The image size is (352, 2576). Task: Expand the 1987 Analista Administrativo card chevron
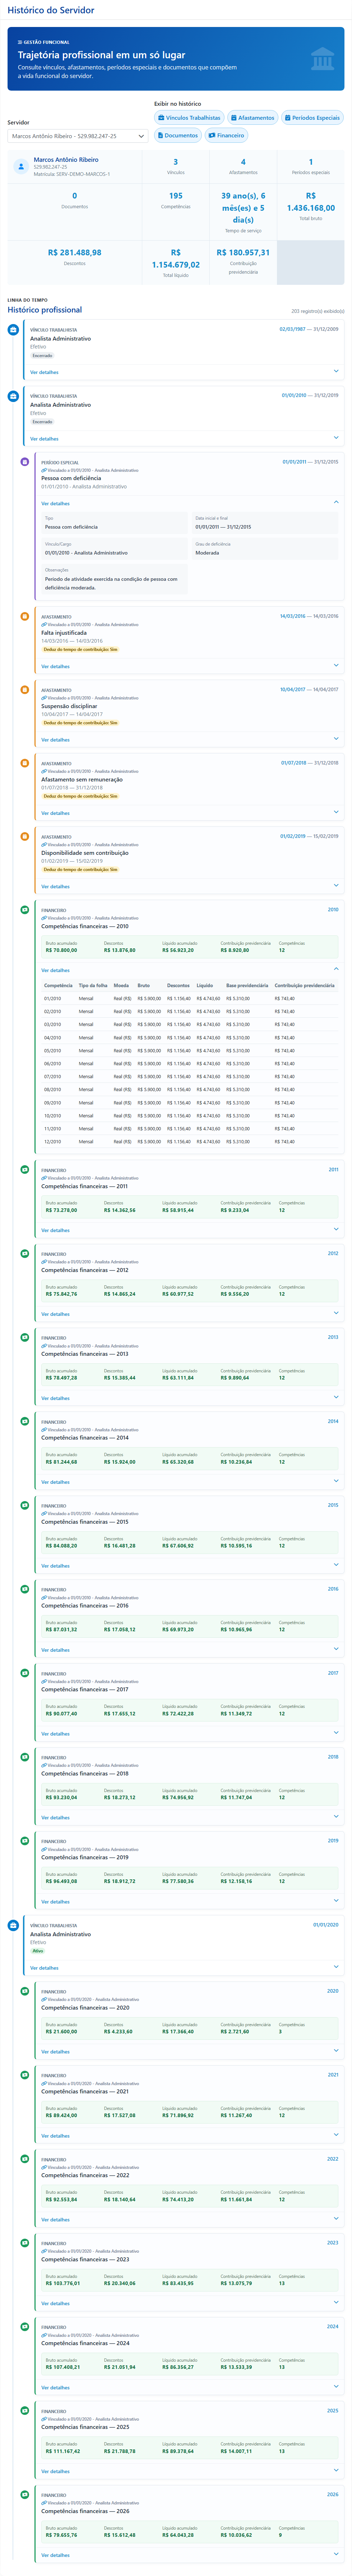(x=336, y=372)
